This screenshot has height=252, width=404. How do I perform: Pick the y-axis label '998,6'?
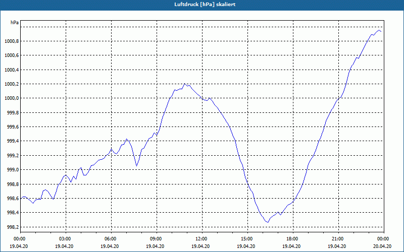13,198
